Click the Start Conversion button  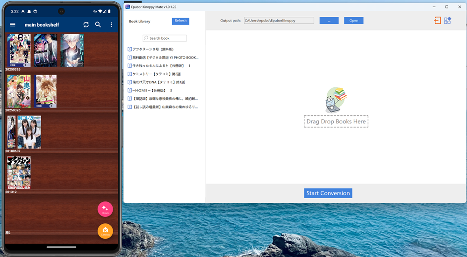click(328, 193)
